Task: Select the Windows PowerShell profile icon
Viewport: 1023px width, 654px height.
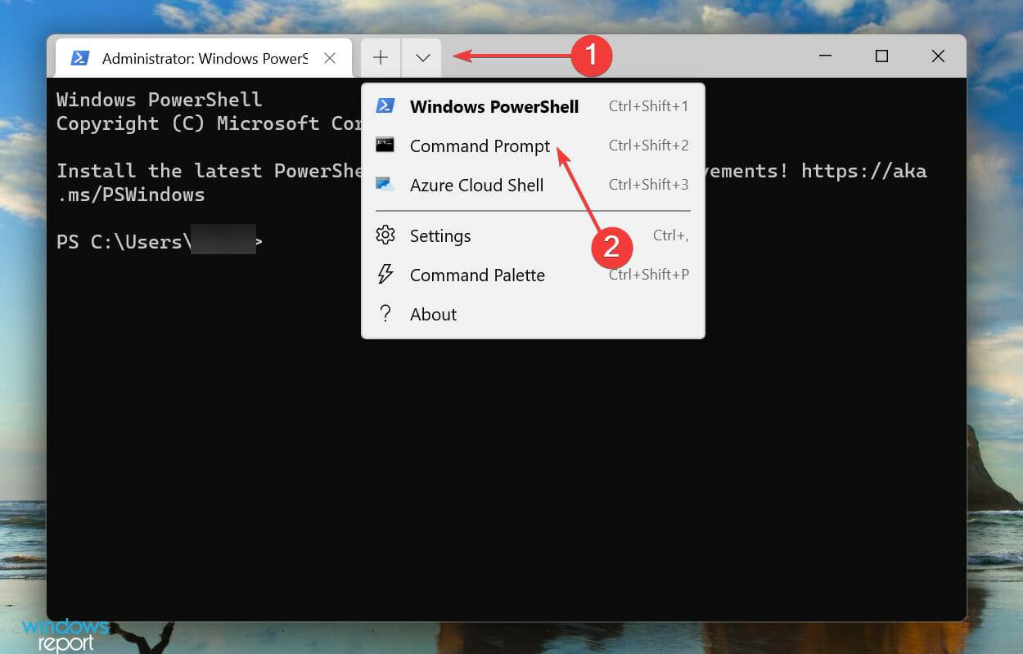Action: tap(385, 105)
